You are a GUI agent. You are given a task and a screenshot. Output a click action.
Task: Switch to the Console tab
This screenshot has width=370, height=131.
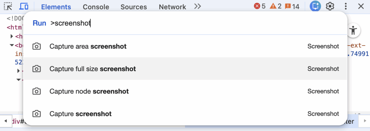96,7
